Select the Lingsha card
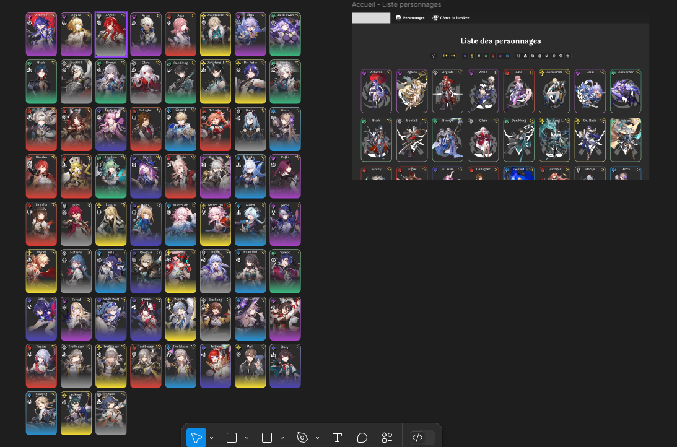The width and height of the screenshot is (677, 447). [41, 224]
